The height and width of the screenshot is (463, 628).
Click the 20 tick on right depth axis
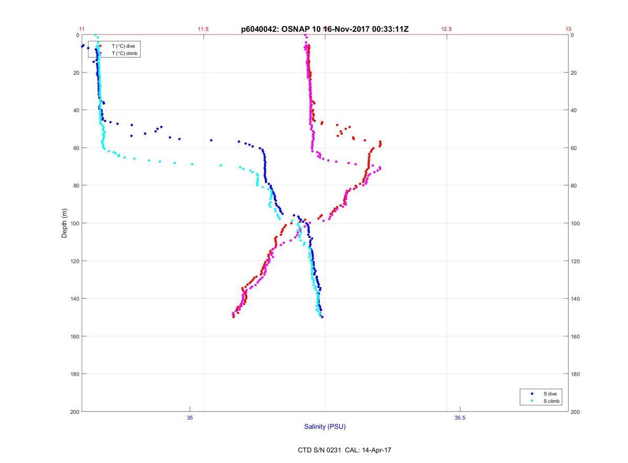(574, 73)
